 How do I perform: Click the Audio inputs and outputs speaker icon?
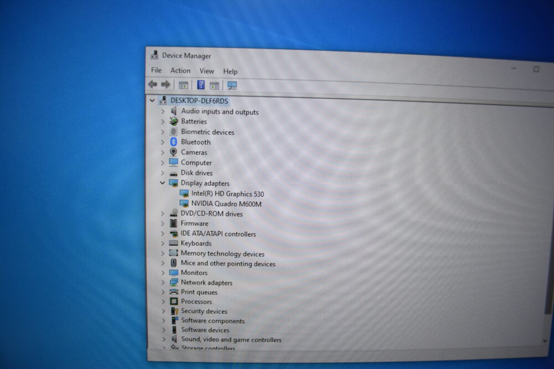(173, 111)
